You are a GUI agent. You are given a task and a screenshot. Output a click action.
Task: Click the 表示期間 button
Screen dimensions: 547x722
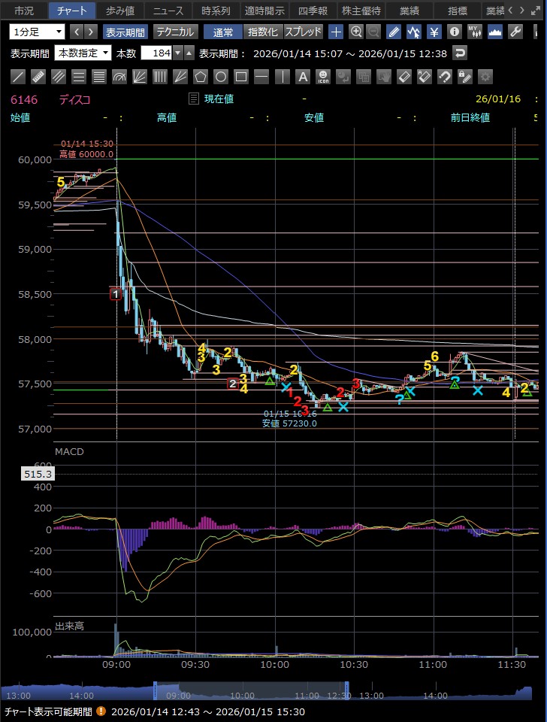pos(125,32)
